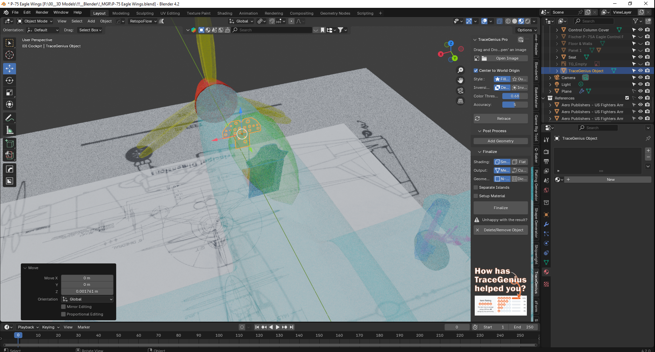Open the viewport Options dropdown
The image size is (655, 352).
pyautogui.click(x=527, y=30)
